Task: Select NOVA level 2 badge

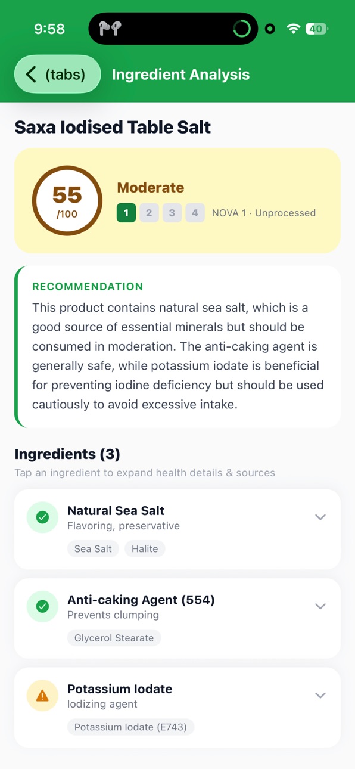Action: [x=149, y=213]
